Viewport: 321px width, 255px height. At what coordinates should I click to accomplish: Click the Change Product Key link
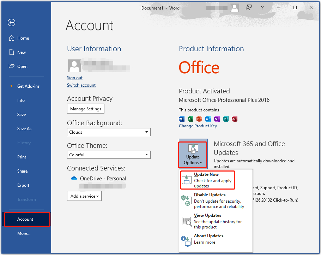[x=198, y=126]
